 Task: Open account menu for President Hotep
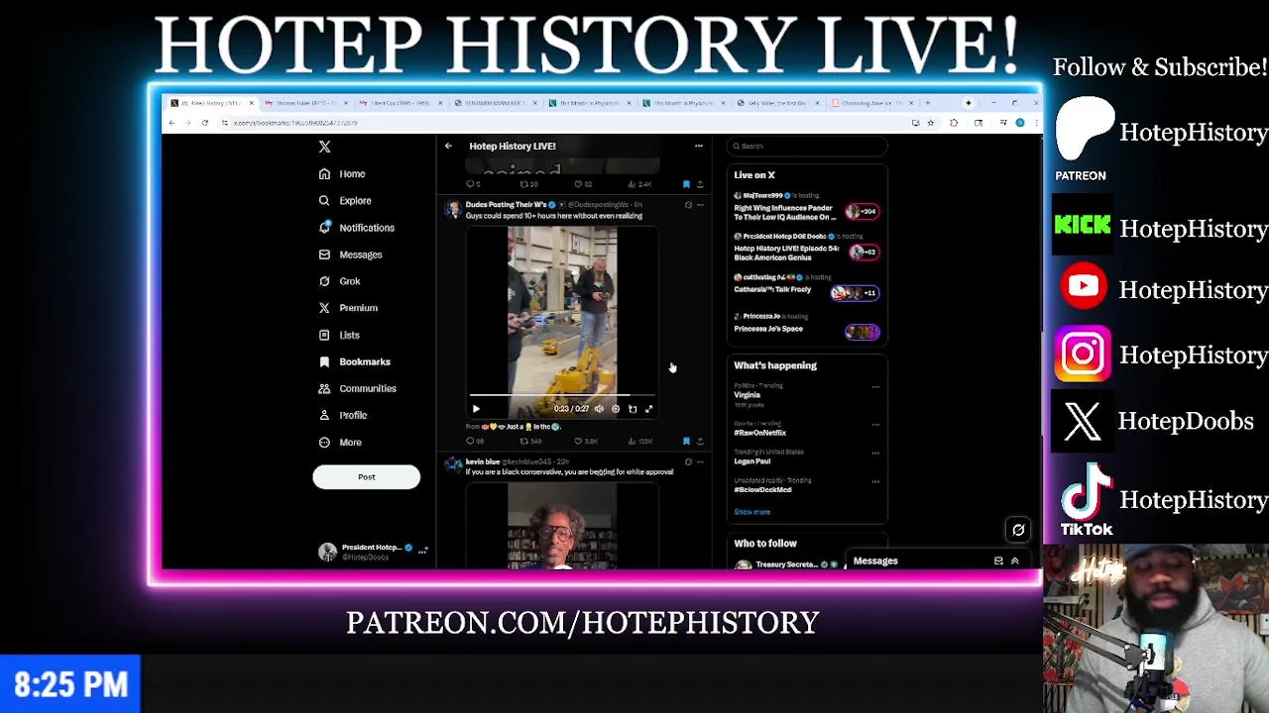click(372, 552)
